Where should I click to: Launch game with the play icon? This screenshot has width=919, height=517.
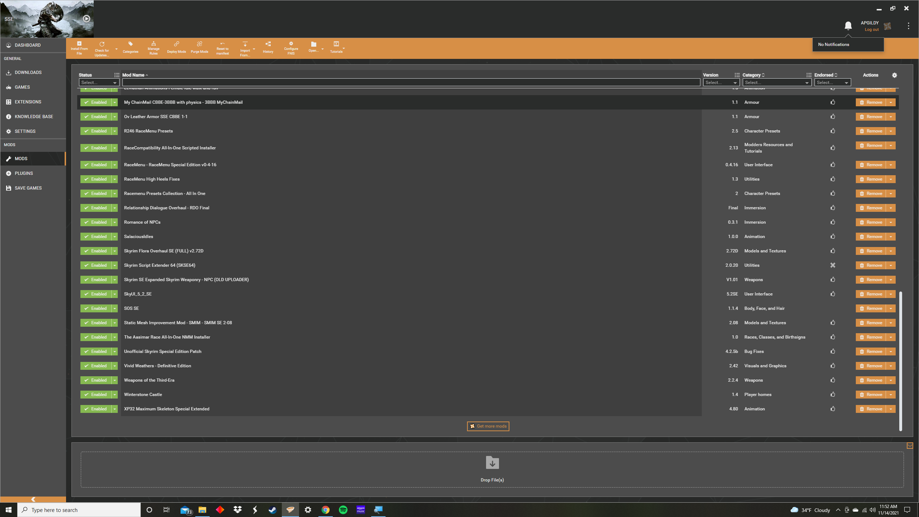point(87,19)
